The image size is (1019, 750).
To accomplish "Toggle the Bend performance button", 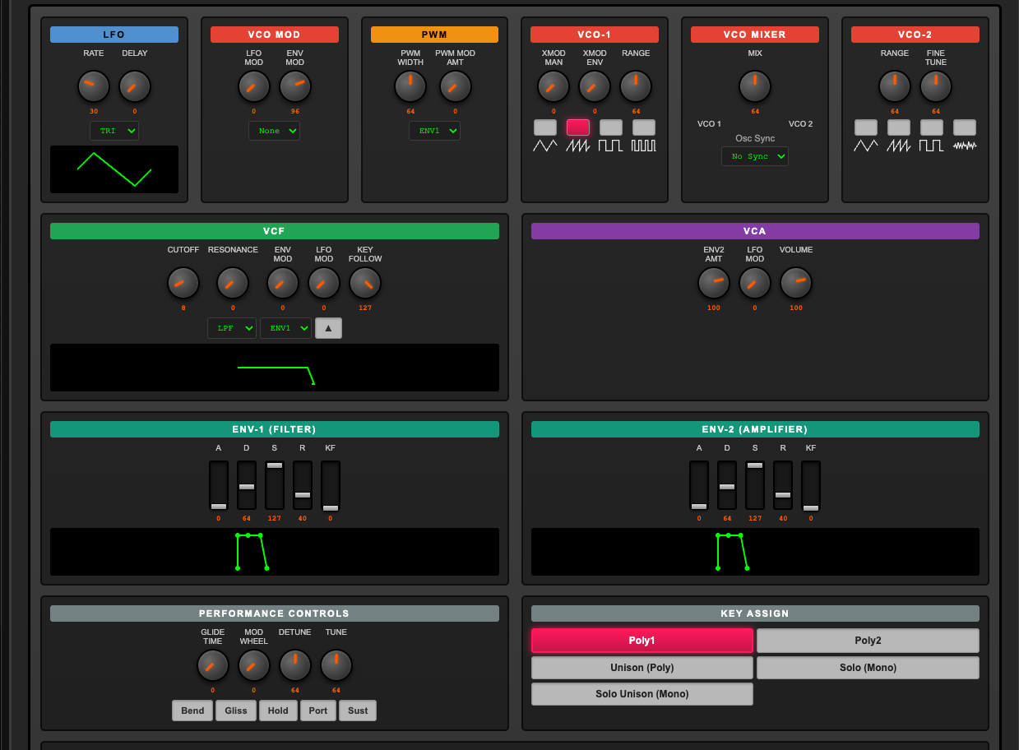I will click(x=192, y=711).
